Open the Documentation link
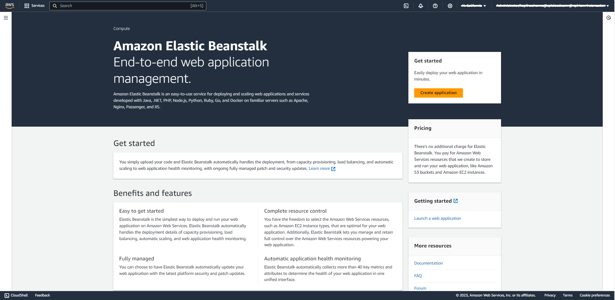This screenshot has width=615, height=300. [x=428, y=263]
